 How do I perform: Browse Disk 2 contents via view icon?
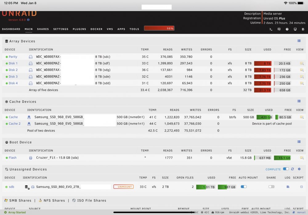click(302, 70)
